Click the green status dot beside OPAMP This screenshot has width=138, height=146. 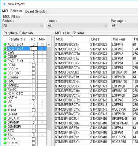click(x=5, y=123)
